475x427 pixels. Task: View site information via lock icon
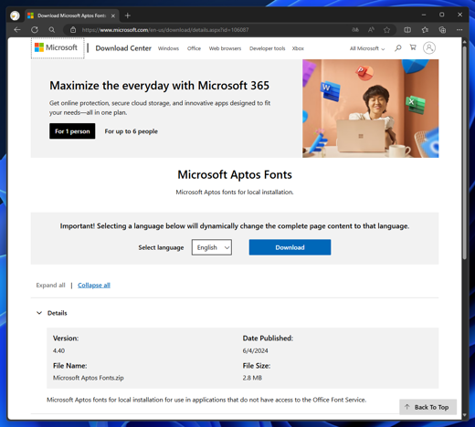point(73,30)
